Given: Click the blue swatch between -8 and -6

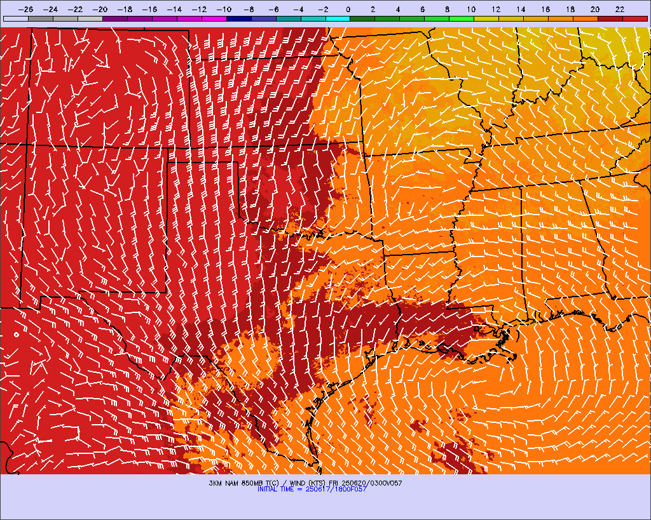Looking at the screenshot, I should (264, 18).
